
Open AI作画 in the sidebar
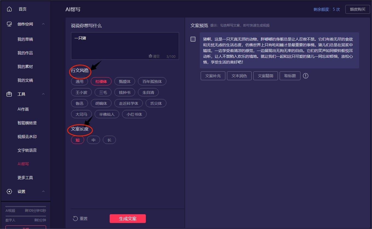pos(23,109)
